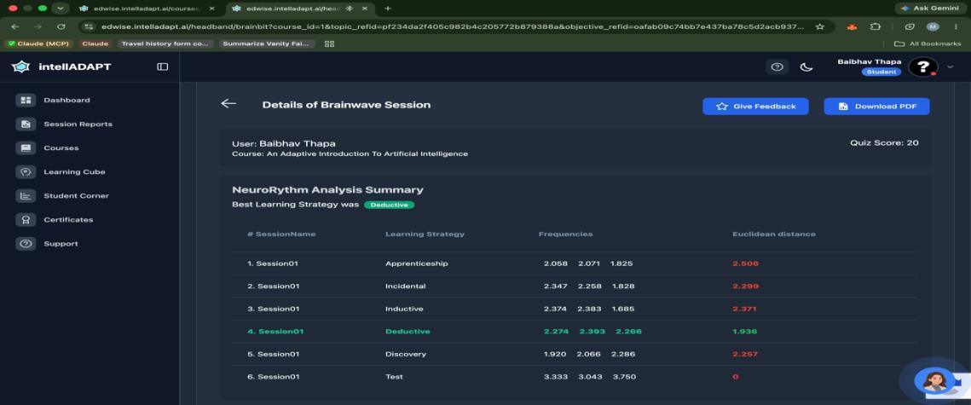The image size is (971, 405).
Task: Click the Quiz Score: 20 text
Action: coord(884,143)
